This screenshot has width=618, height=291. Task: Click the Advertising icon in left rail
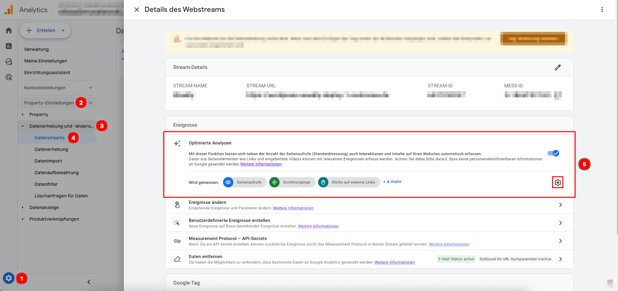(9, 77)
